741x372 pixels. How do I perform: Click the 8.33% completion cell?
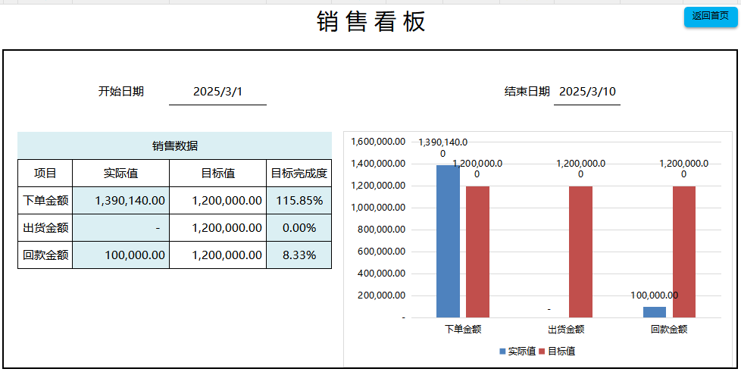pos(299,255)
